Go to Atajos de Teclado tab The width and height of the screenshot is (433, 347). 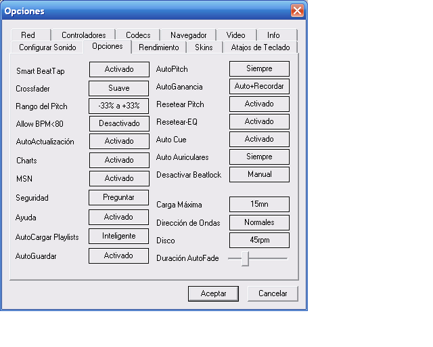click(x=260, y=47)
